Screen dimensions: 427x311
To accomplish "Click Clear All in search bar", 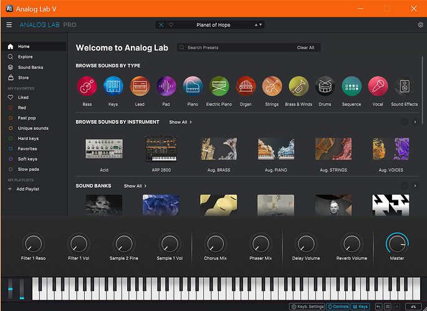I will [x=305, y=47].
